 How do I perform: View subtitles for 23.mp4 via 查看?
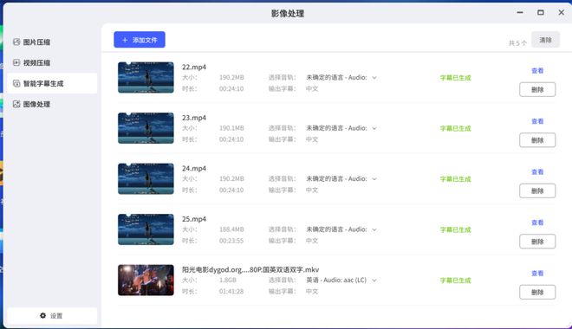pyautogui.click(x=537, y=121)
